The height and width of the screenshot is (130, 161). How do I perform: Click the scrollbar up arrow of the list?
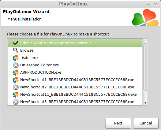[145, 41]
